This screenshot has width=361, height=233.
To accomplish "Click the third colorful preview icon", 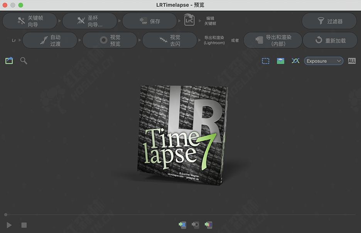I will [209, 225].
